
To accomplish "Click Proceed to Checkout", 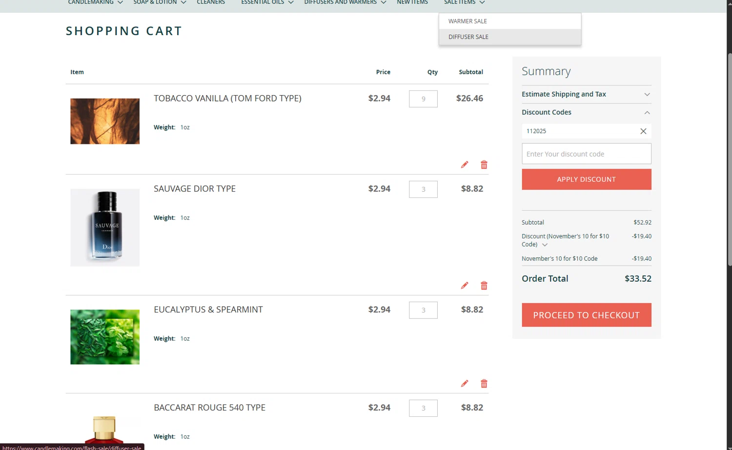I will coord(586,315).
